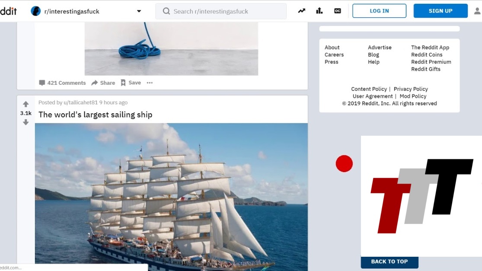
Task: Click the BACK TO TOP button
Action: point(389,261)
